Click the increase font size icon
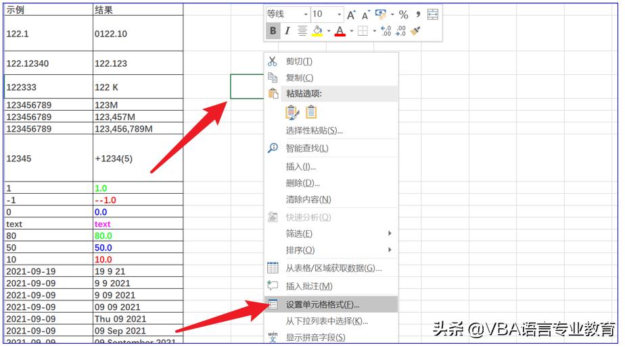 coord(351,15)
